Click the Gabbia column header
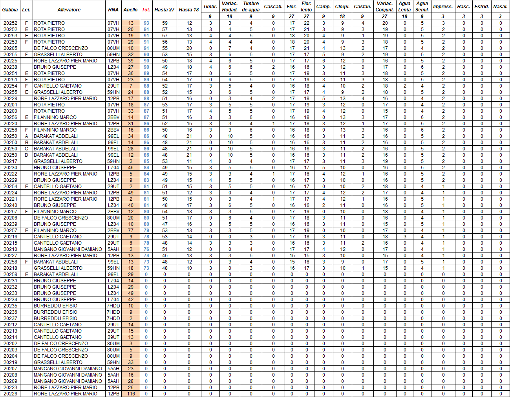The image size is (510, 397). tap(10, 10)
